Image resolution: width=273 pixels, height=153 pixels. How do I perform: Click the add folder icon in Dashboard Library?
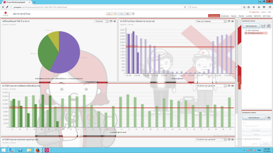tap(263, 26)
